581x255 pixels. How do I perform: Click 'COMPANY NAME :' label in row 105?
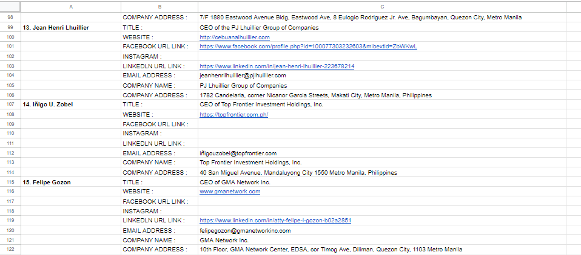[149, 86]
